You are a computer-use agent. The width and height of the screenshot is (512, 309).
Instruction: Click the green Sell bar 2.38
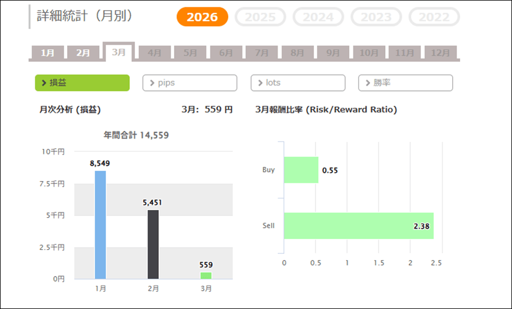tap(358, 226)
